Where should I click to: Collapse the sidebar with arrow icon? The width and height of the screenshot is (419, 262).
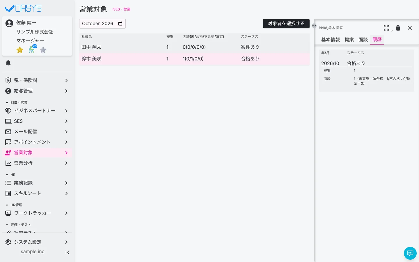click(x=68, y=253)
